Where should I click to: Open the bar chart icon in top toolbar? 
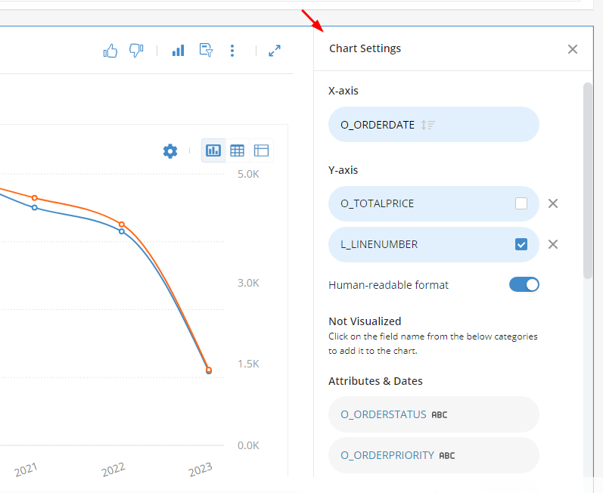[178, 51]
